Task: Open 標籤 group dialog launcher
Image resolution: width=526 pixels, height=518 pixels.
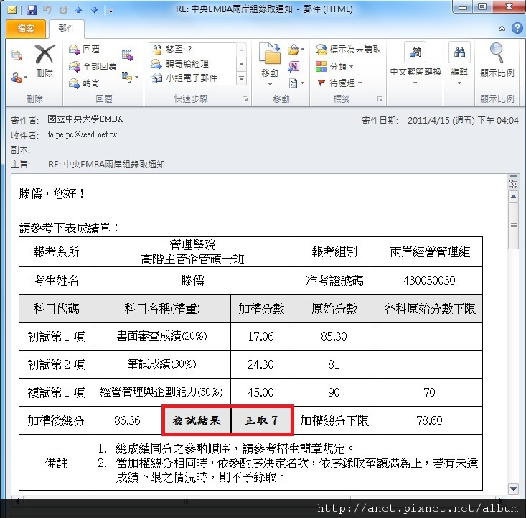Action: (x=380, y=99)
